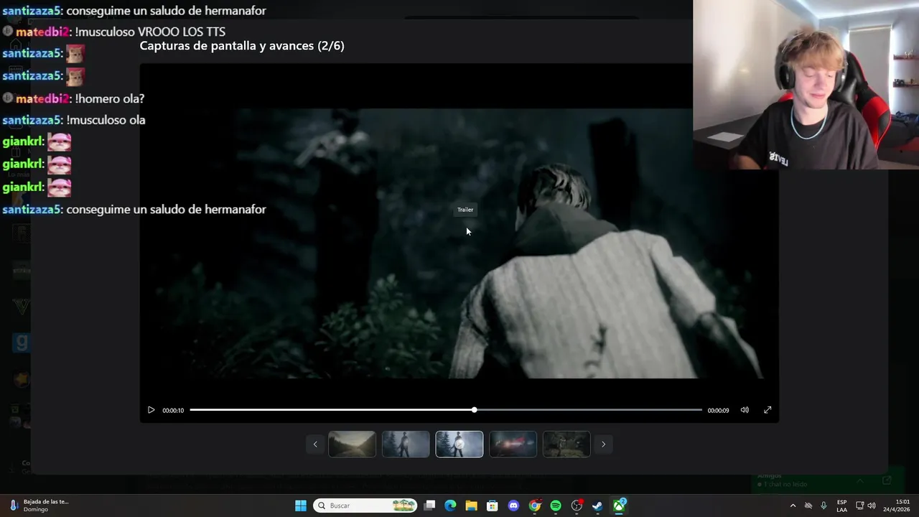The width and height of the screenshot is (919, 517).
Task: Select the second thumbnail in gallery strip
Action: [x=406, y=444]
